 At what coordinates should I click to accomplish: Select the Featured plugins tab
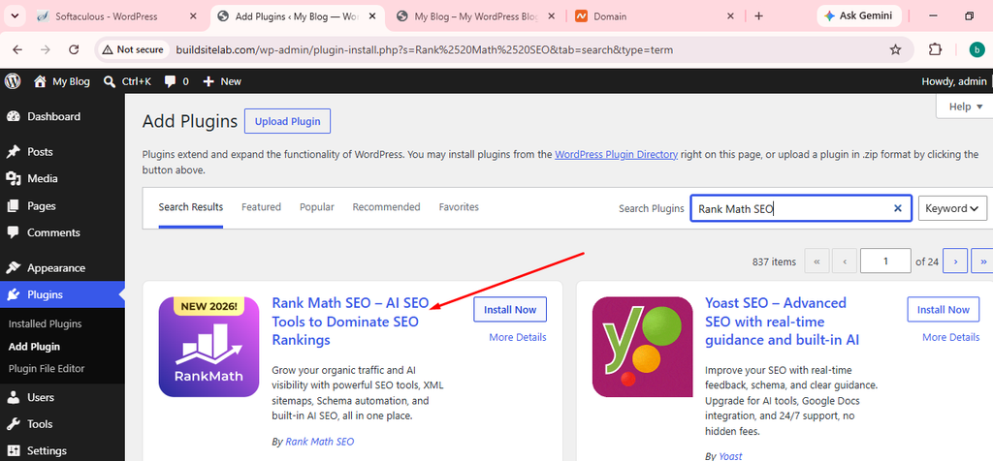pos(261,207)
